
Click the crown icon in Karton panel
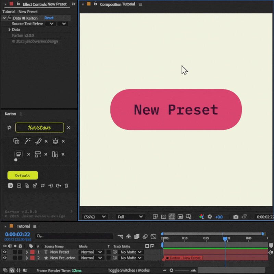tap(55, 141)
